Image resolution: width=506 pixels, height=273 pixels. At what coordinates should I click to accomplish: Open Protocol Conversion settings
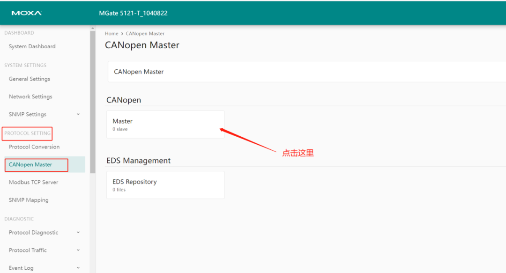click(x=34, y=147)
